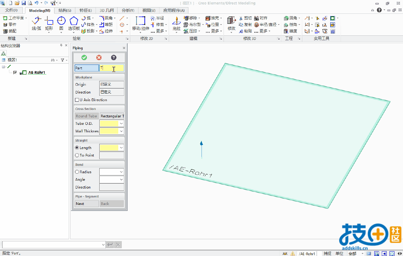
Task: Select the 矩形 (Rectangle) drawing tool
Action: click(49, 23)
